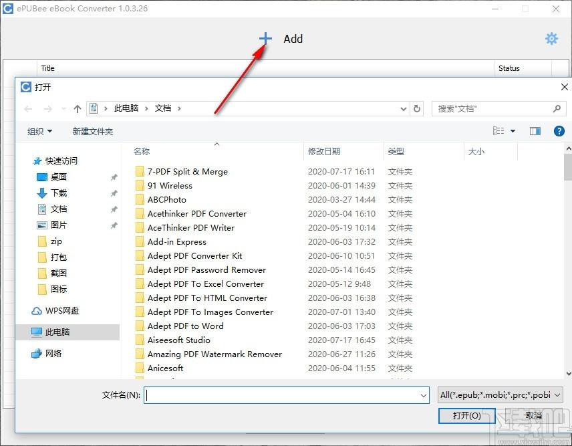
Task: Open recent locations dropdown arrow
Action: pyautogui.click(x=64, y=109)
